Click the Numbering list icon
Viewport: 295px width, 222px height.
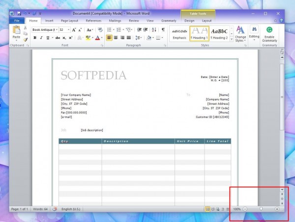pyautogui.click(x=118, y=30)
